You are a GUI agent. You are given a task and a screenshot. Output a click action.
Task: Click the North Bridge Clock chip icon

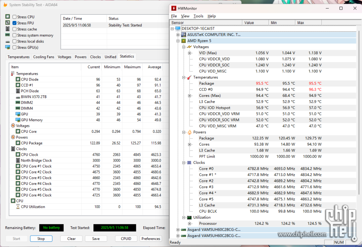click(18, 160)
